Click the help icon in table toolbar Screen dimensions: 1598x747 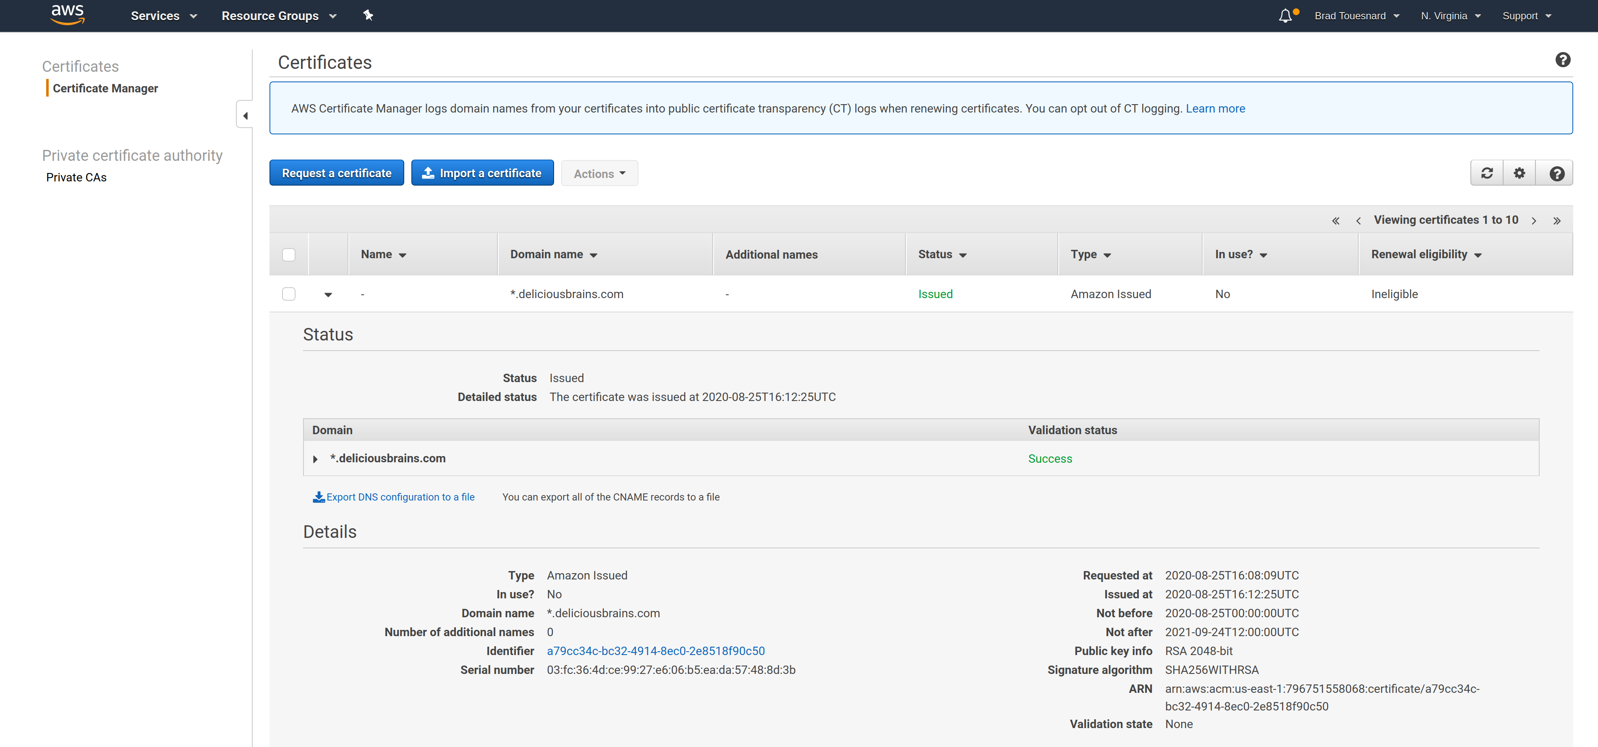point(1556,173)
